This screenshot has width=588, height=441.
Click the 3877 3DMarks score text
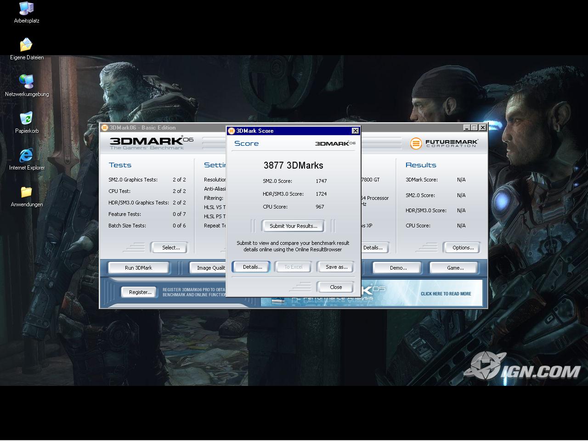[293, 165]
